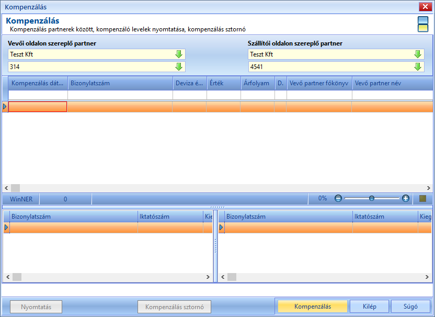Click the customer account 314 field
The height and width of the screenshot is (317, 435).
97,66
